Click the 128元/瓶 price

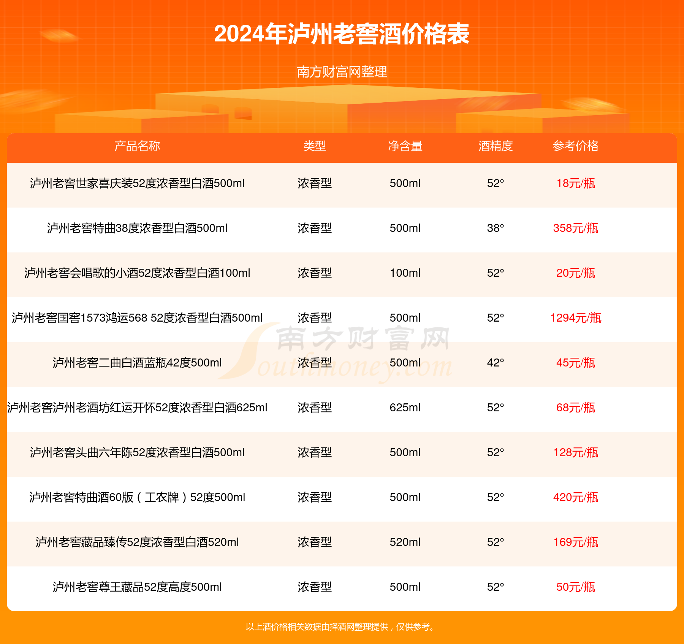pyautogui.click(x=576, y=452)
